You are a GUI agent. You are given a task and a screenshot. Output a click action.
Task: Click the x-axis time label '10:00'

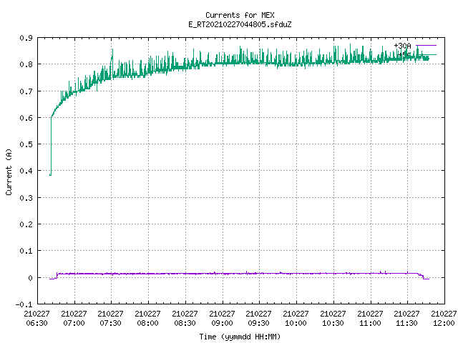(296, 323)
